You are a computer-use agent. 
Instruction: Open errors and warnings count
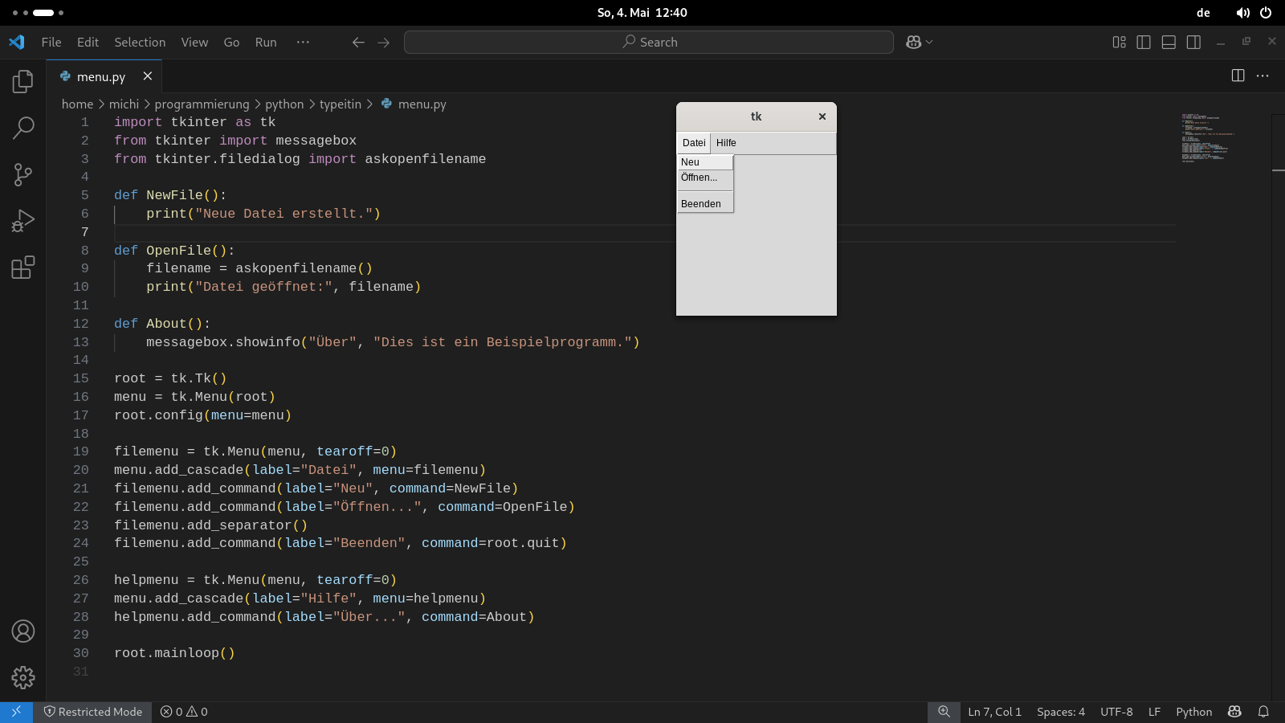coord(184,712)
